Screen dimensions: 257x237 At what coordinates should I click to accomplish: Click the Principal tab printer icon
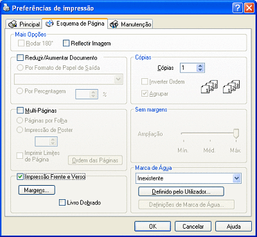click(x=13, y=24)
